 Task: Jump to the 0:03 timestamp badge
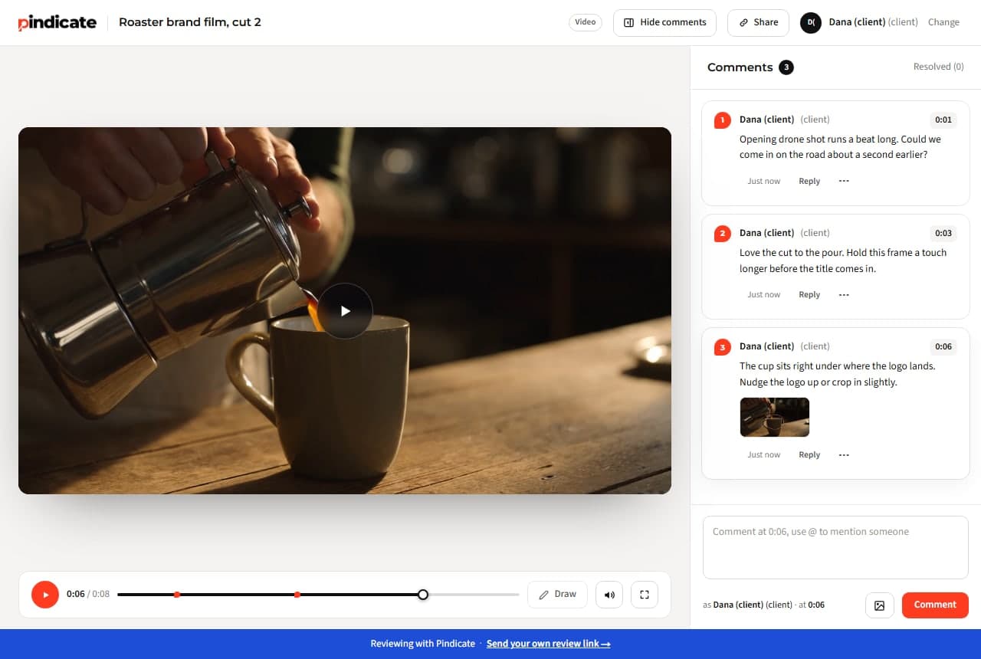(943, 233)
